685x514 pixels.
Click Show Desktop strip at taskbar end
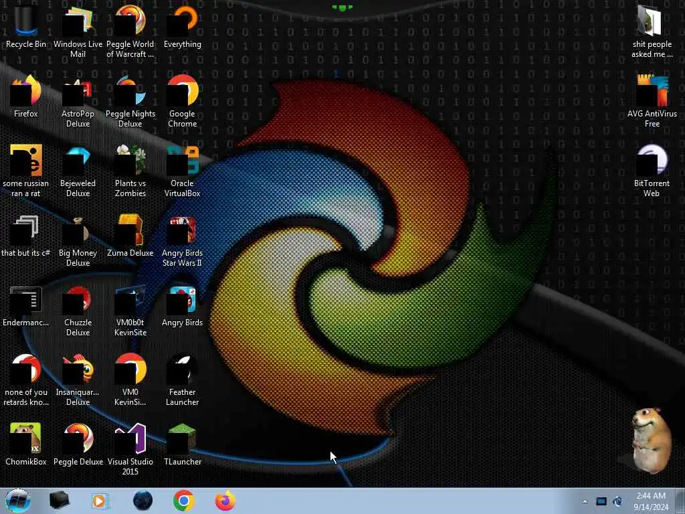pos(680,501)
